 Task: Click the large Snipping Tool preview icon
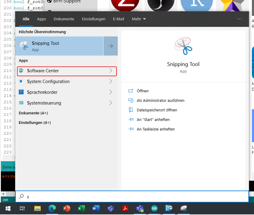tap(183, 46)
